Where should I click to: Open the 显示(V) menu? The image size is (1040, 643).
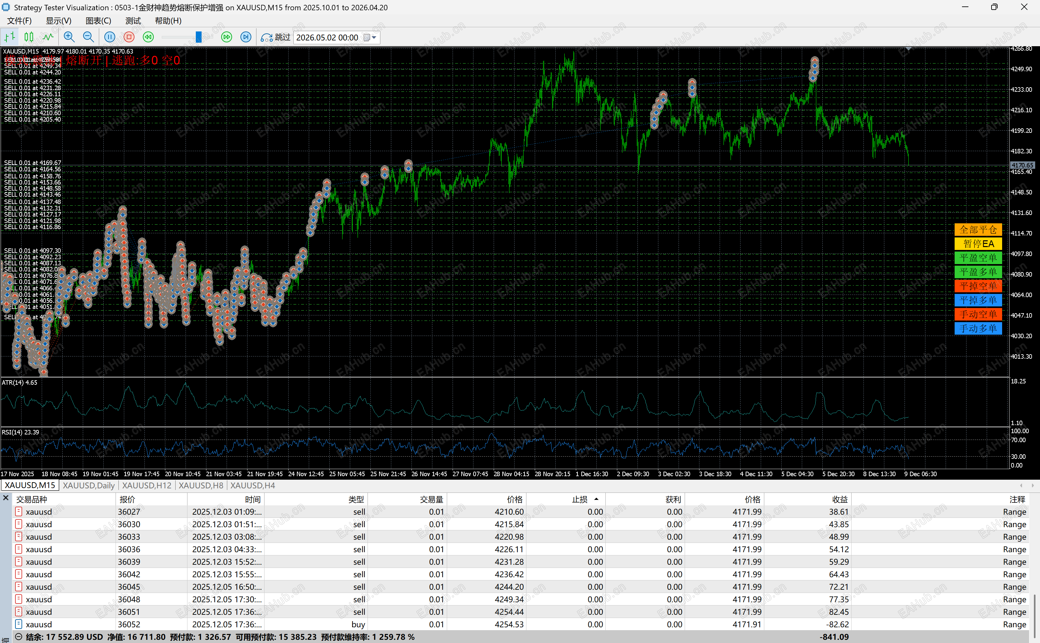[59, 21]
